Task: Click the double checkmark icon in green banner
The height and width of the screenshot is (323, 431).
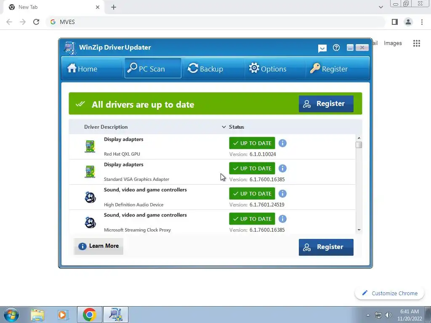Action: pyautogui.click(x=80, y=104)
